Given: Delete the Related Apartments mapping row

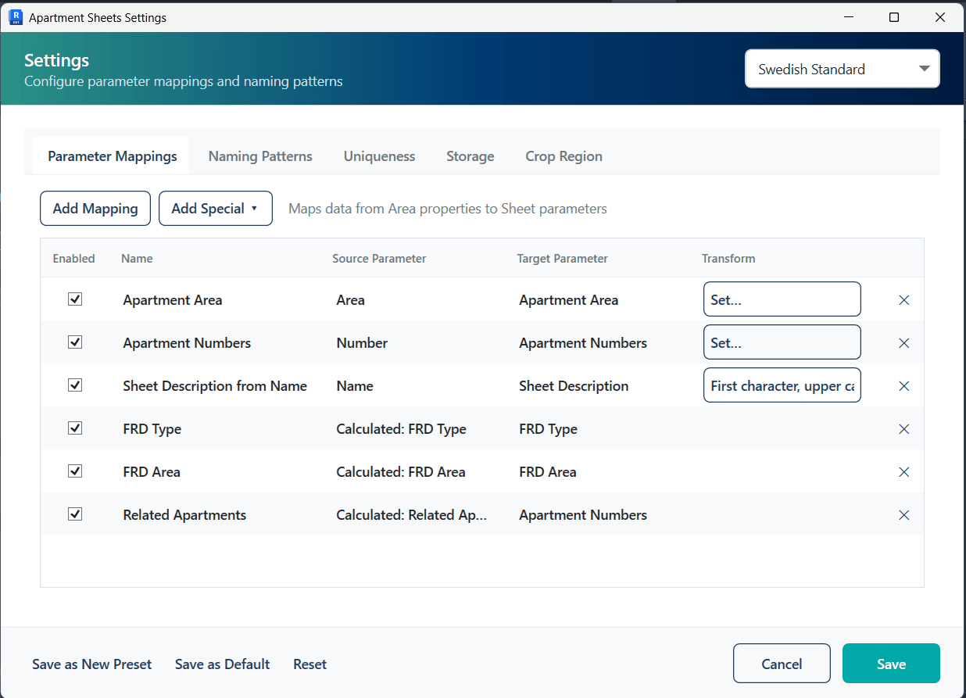Looking at the screenshot, I should coord(904,515).
